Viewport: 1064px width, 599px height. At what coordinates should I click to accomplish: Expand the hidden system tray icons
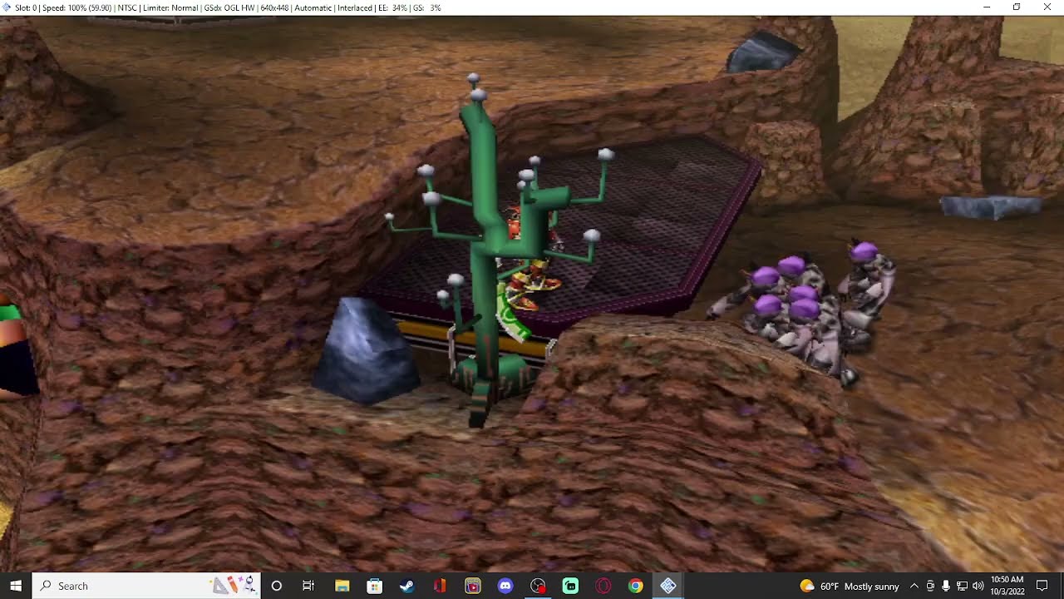click(914, 586)
